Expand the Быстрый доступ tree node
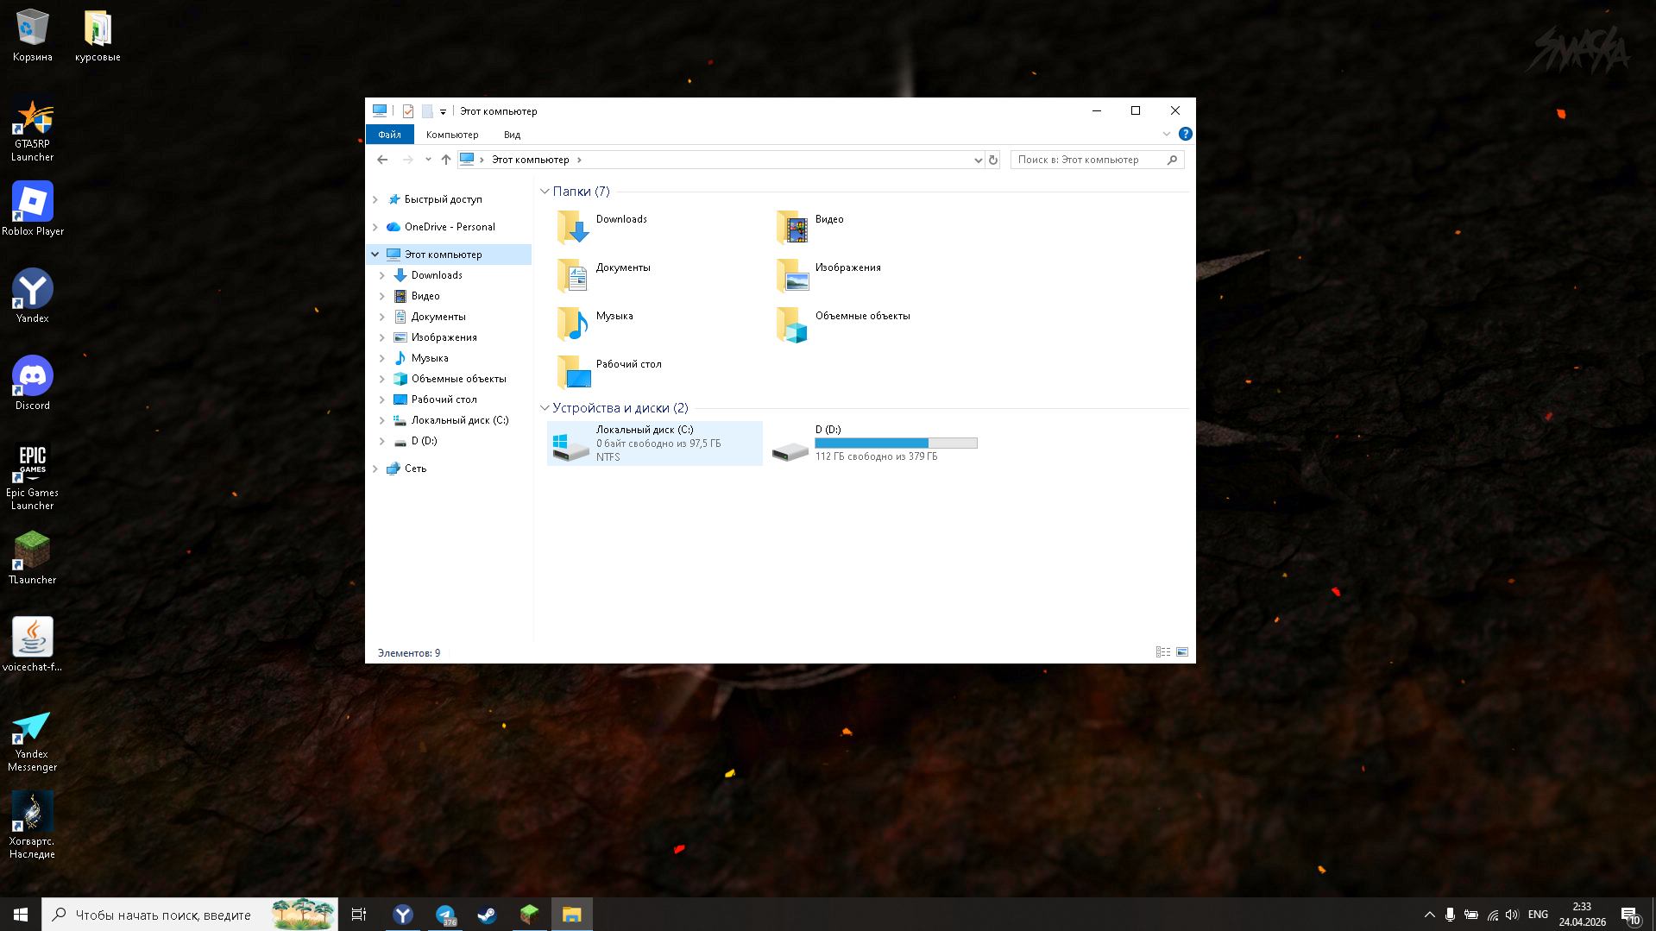This screenshot has width=1656, height=931. click(x=375, y=199)
